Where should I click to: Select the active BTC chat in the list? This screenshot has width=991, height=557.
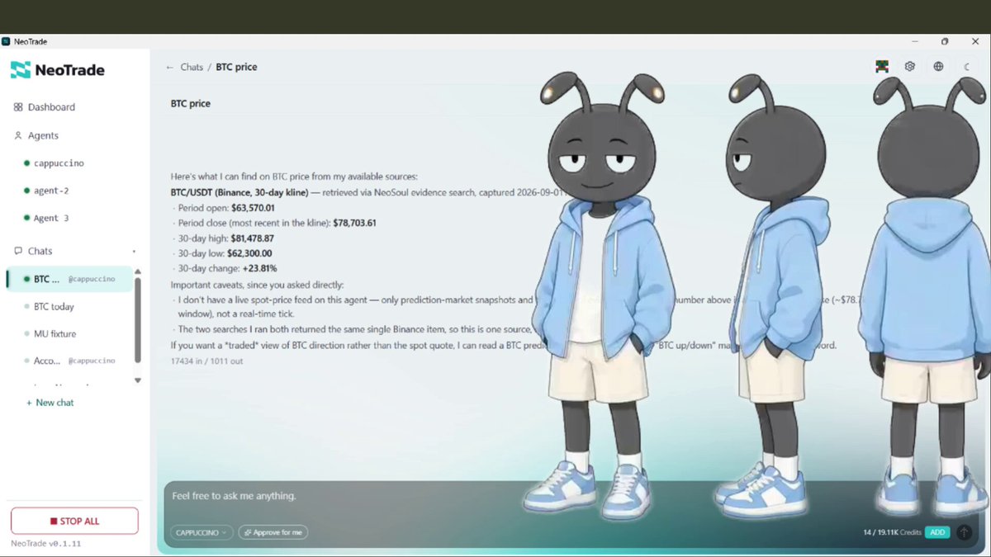pyautogui.click(x=69, y=279)
